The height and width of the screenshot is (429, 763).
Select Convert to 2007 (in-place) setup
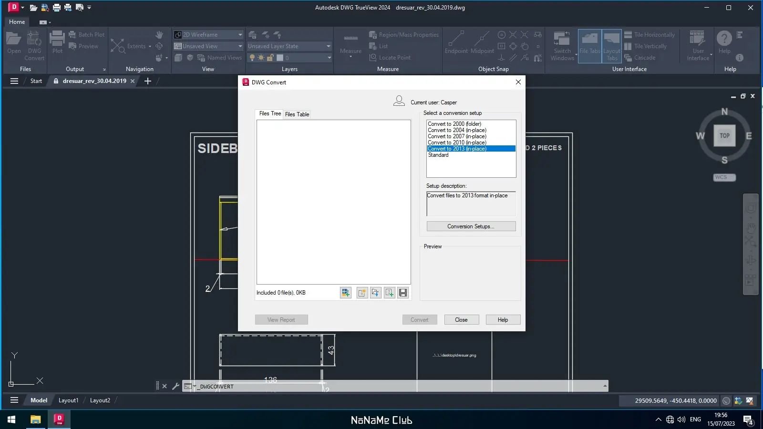tap(457, 136)
